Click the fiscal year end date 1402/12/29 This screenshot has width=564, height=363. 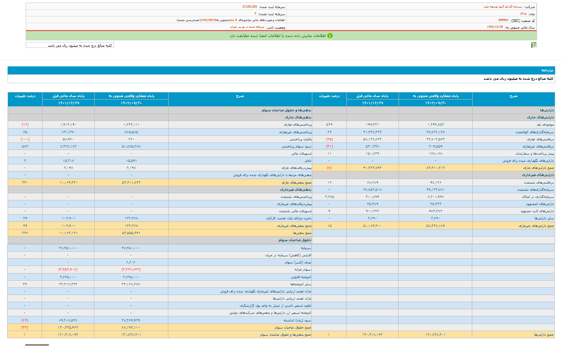click(x=495, y=26)
